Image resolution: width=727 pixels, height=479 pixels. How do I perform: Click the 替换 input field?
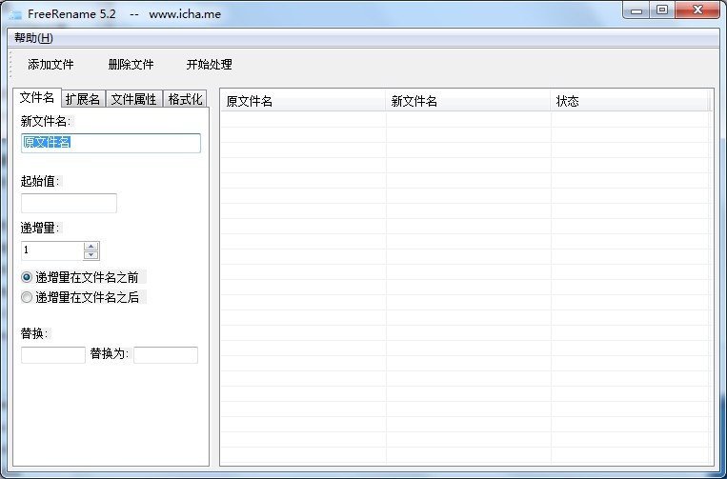tap(53, 355)
